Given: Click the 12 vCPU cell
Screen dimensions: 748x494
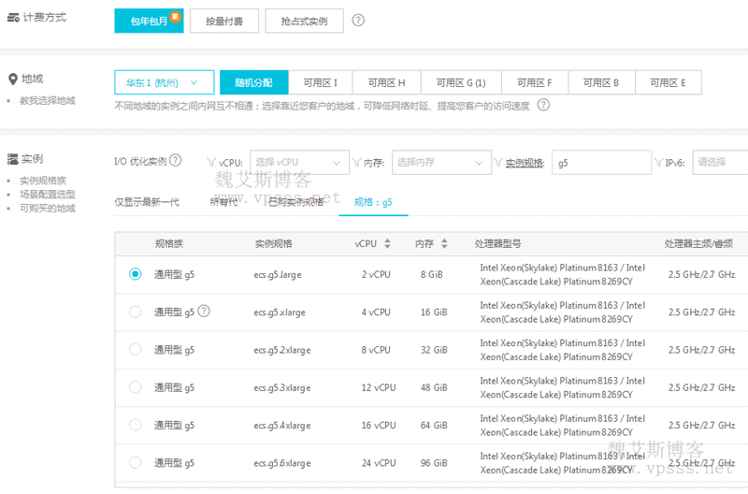Looking at the screenshot, I should pos(379,387).
